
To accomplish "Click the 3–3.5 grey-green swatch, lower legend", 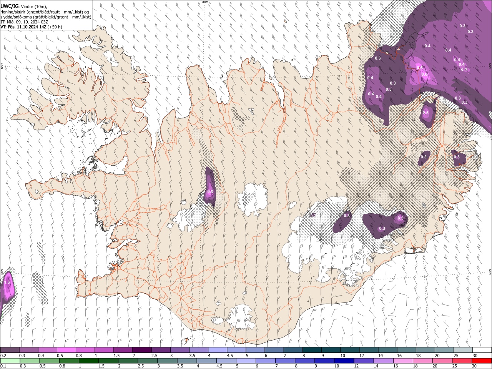I will 167,361.
